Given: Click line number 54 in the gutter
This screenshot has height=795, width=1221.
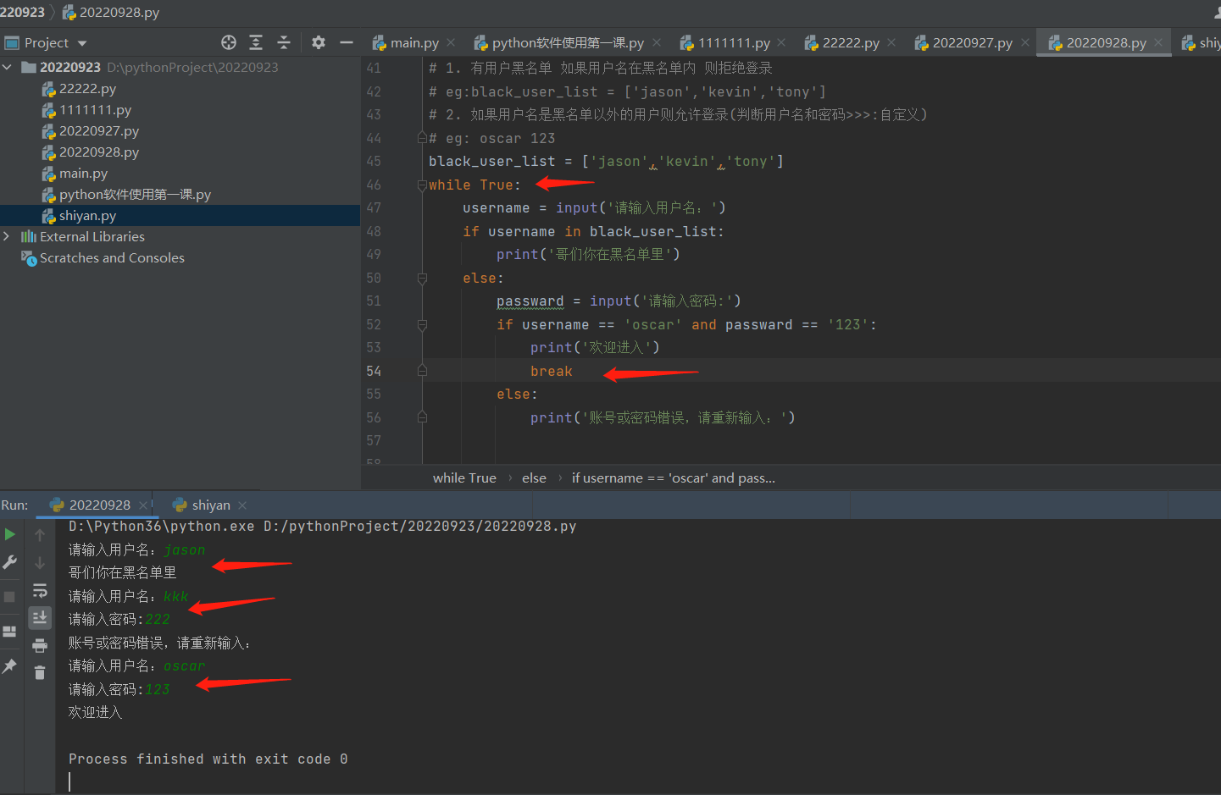Looking at the screenshot, I should pos(374,371).
